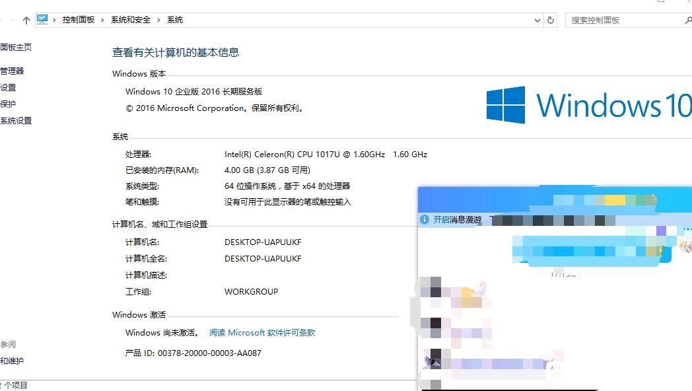The width and height of the screenshot is (692, 391).
Task: Click the heading 查看有关计算机的基本信息
Action: [x=176, y=53]
